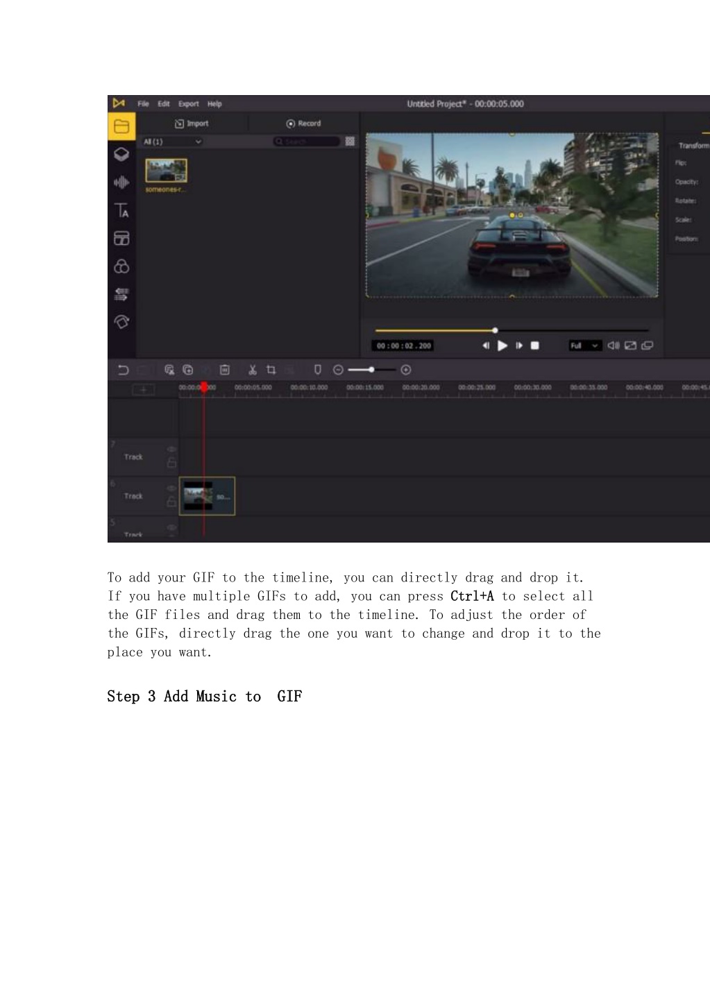This screenshot has width=710, height=1004.
Task: Click the bold Ctrl+A text in paragraph
Action: pos(472,596)
